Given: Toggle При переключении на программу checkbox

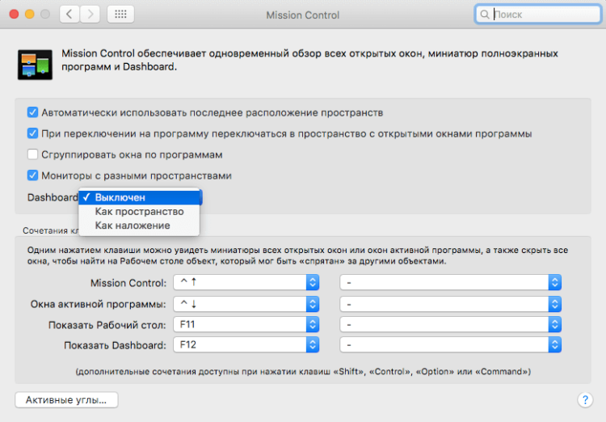Looking at the screenshot, I should point(32,133).
